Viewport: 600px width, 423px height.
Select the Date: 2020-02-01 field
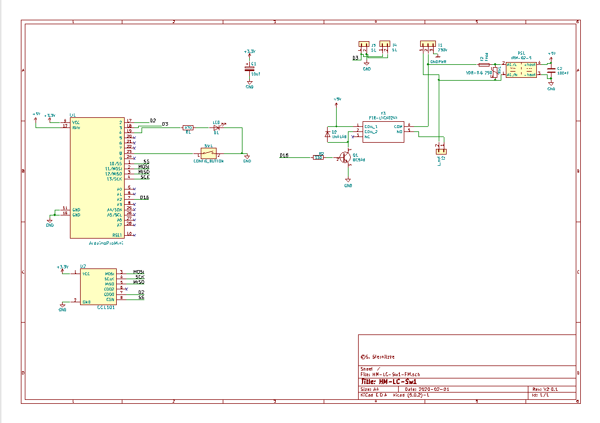pos(427,389)
